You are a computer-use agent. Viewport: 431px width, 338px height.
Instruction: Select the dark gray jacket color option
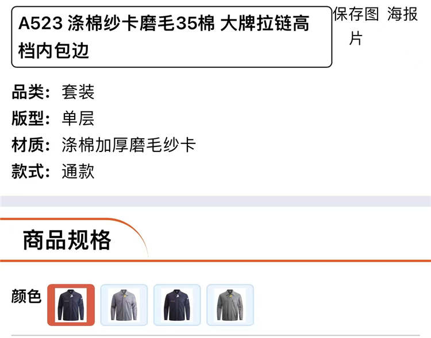pos(230,305)
